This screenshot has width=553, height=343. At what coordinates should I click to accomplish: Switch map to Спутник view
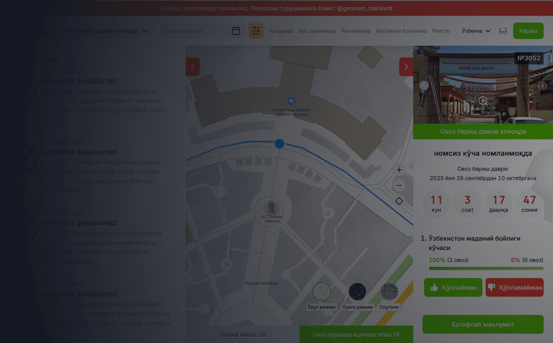click(389, 292)
